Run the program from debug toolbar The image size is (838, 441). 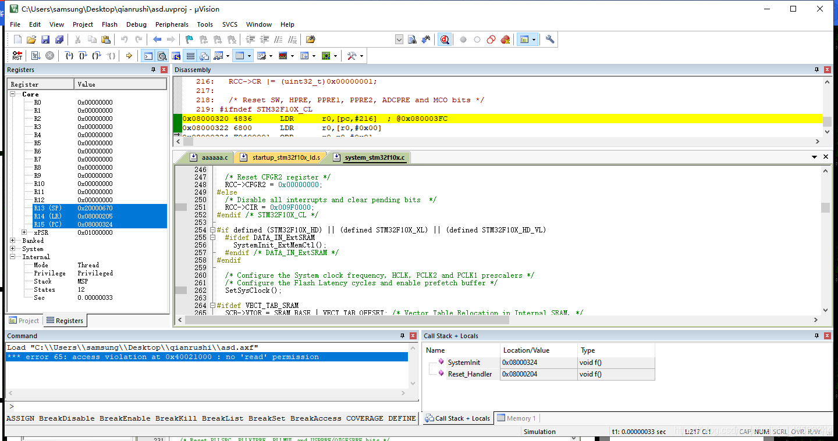(x=35, y=56)
